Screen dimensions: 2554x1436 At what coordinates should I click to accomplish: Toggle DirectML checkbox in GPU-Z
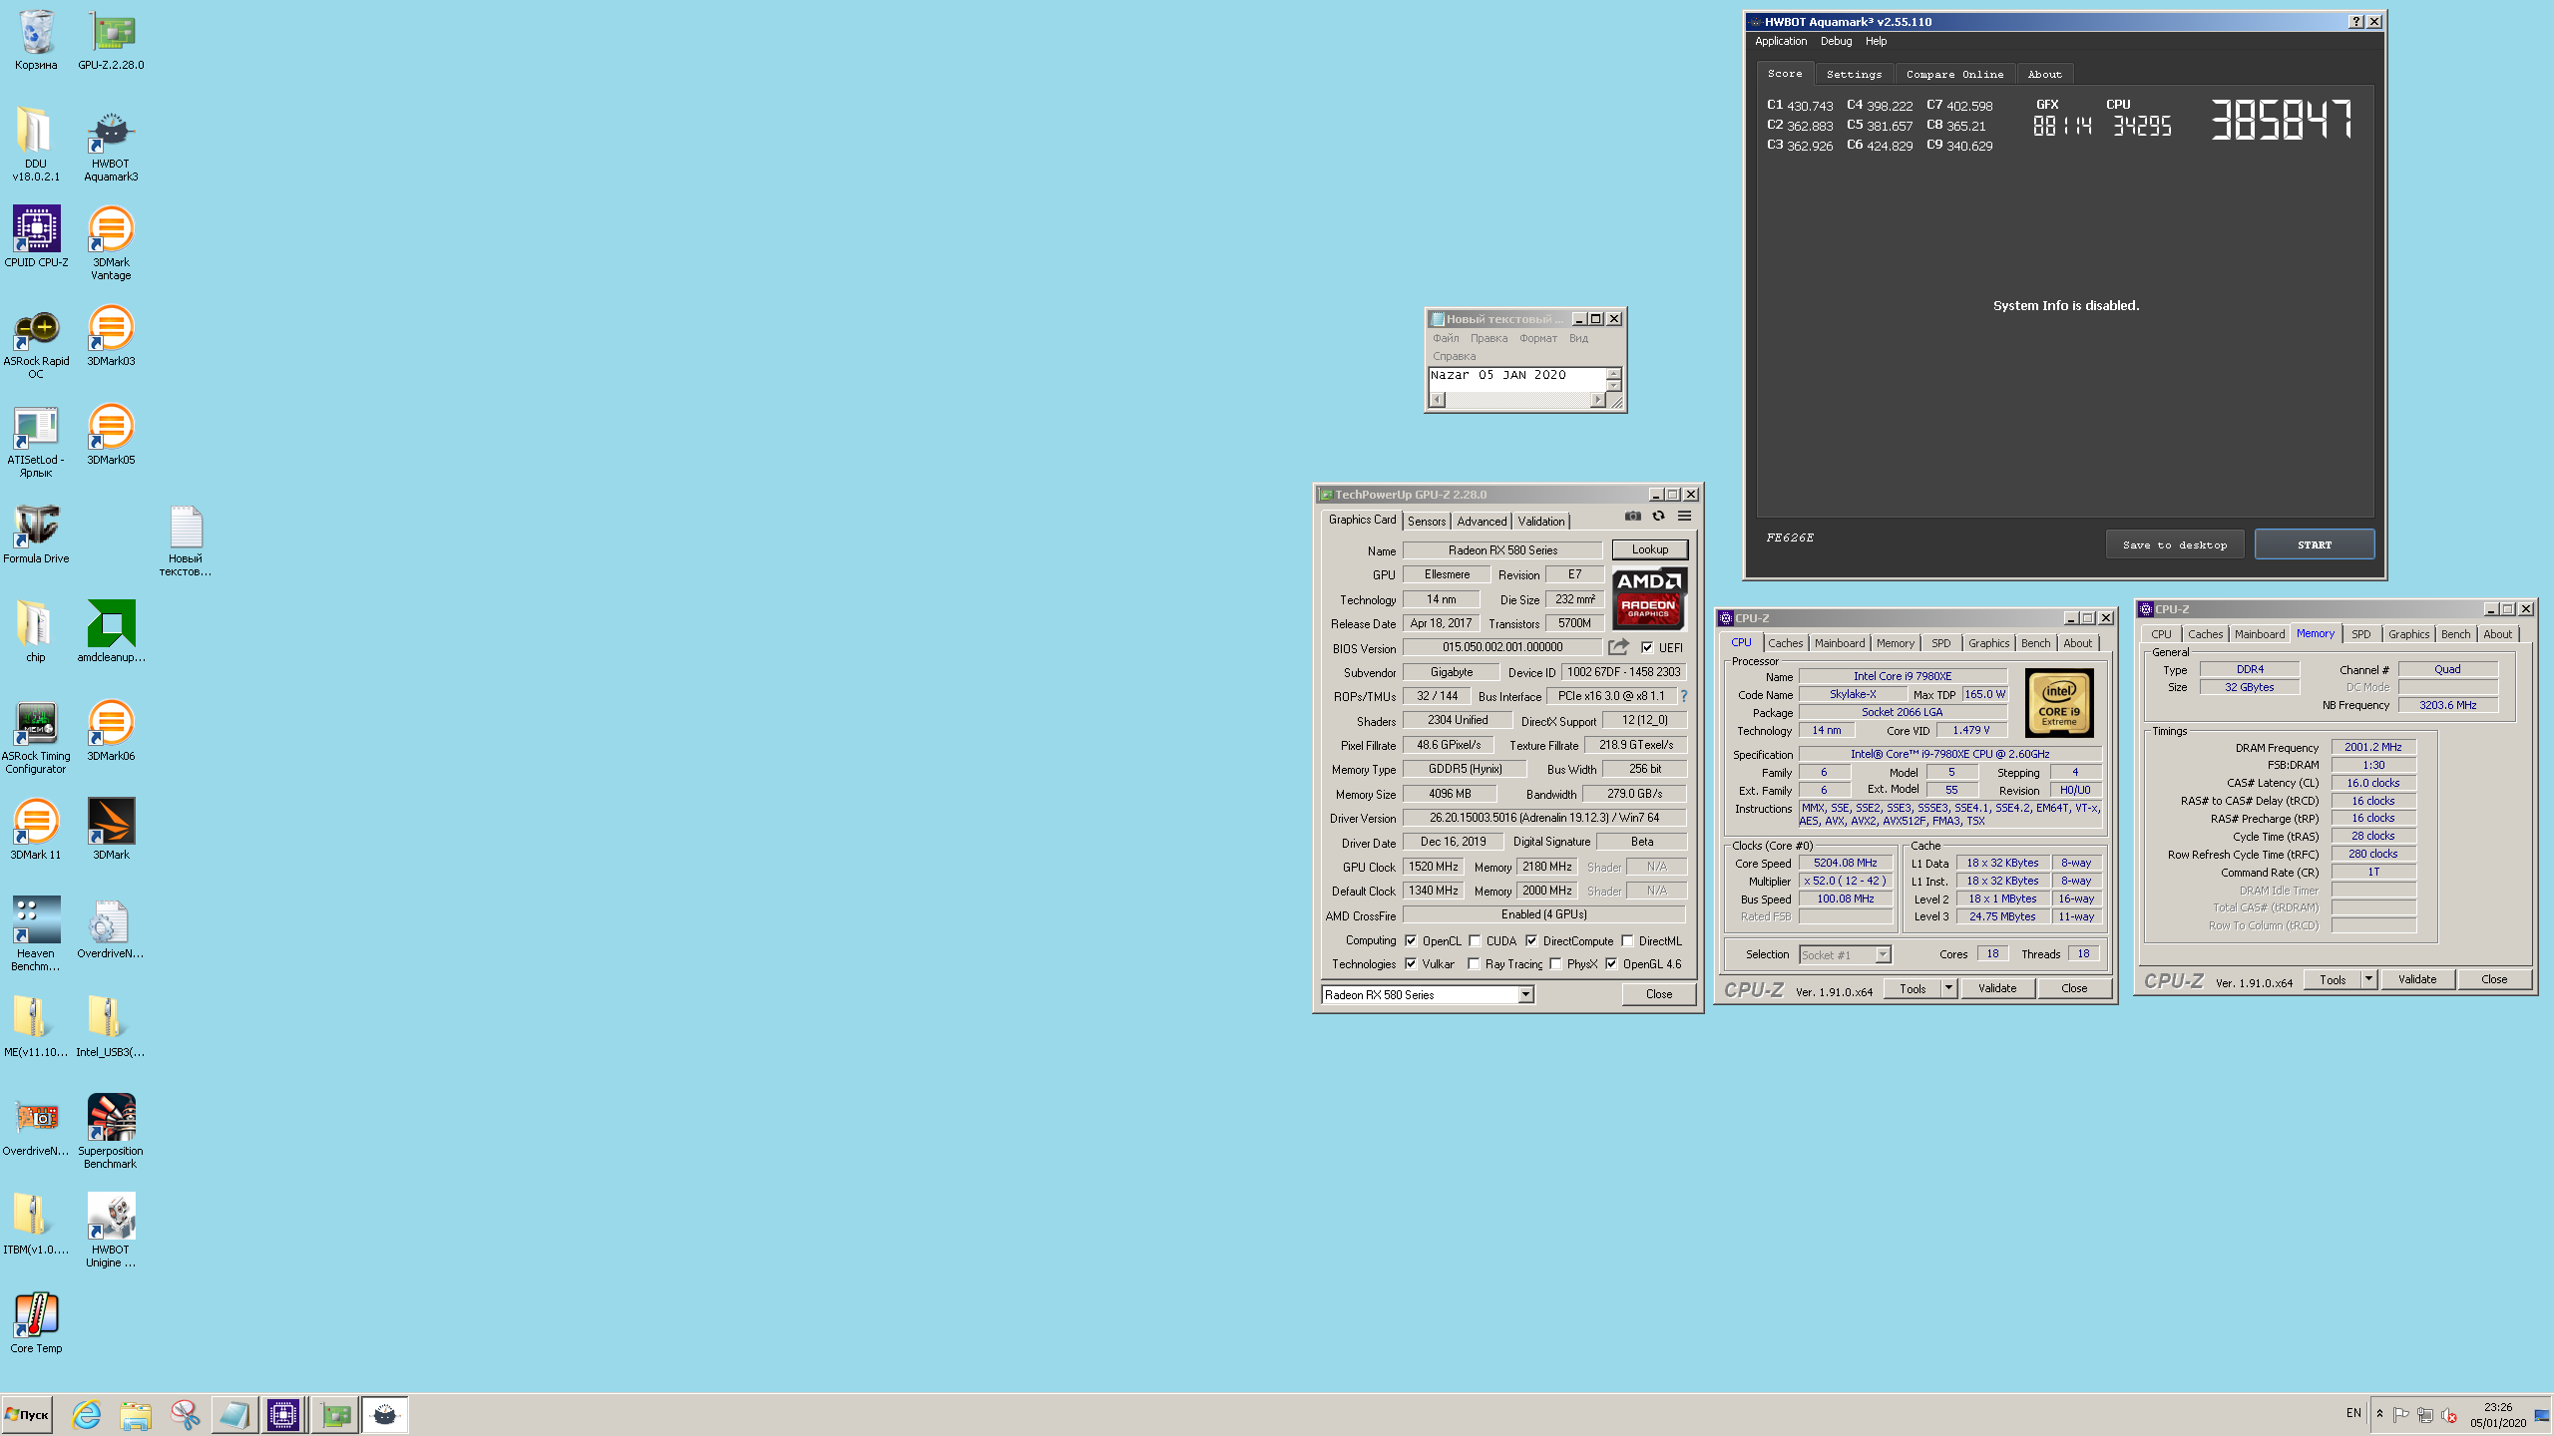[1627, 940]
